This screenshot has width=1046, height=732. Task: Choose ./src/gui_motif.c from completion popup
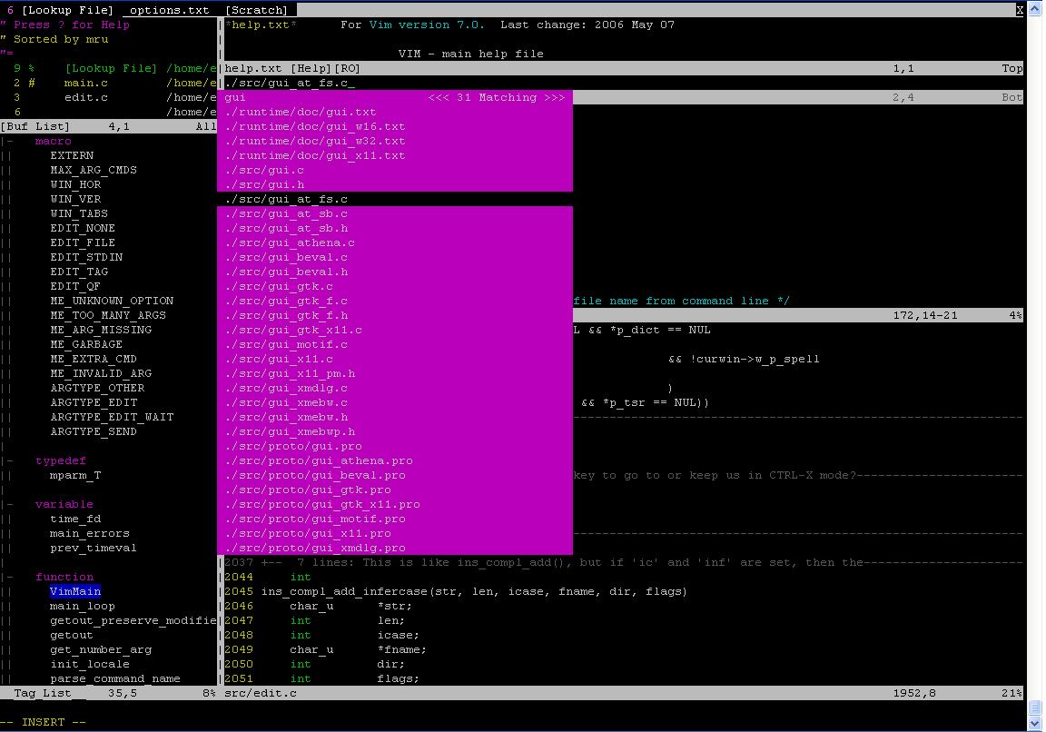[x=395, y=344]
